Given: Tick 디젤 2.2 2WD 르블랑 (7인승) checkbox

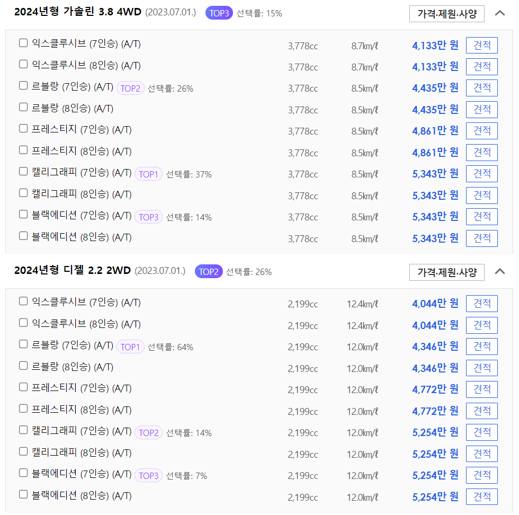Looking at the screenshot, I should pos(23,344).
